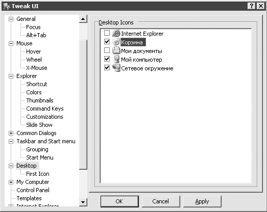The height and width of the screenshot is (212, 267).
Task: Click the Tweak UI title bar icon
Action: point(7,6)
